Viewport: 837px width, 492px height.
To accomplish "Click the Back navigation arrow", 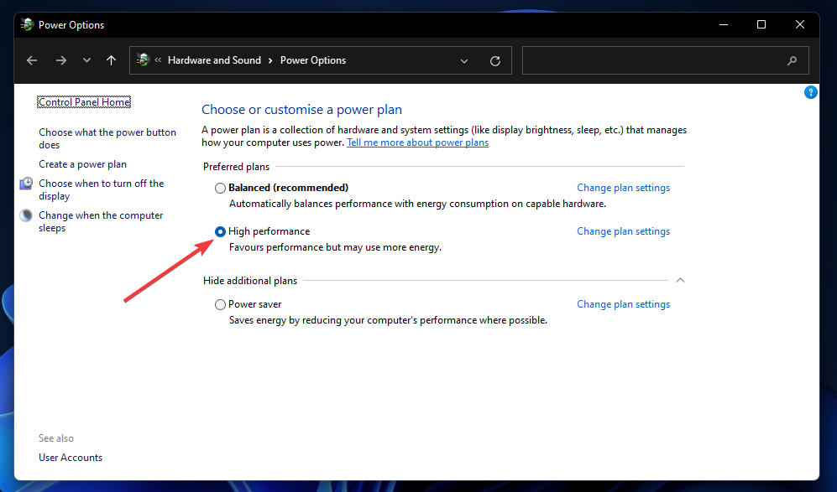I will [x=31, y=60].
